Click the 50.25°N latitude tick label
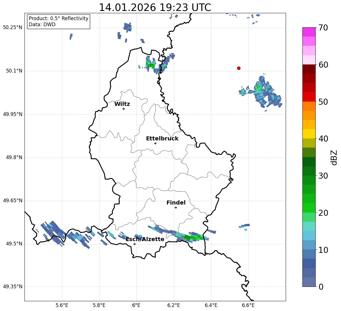341x311 pixels. (x=13, y=28)
